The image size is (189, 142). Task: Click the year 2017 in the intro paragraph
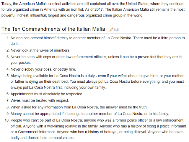[98, 9]
